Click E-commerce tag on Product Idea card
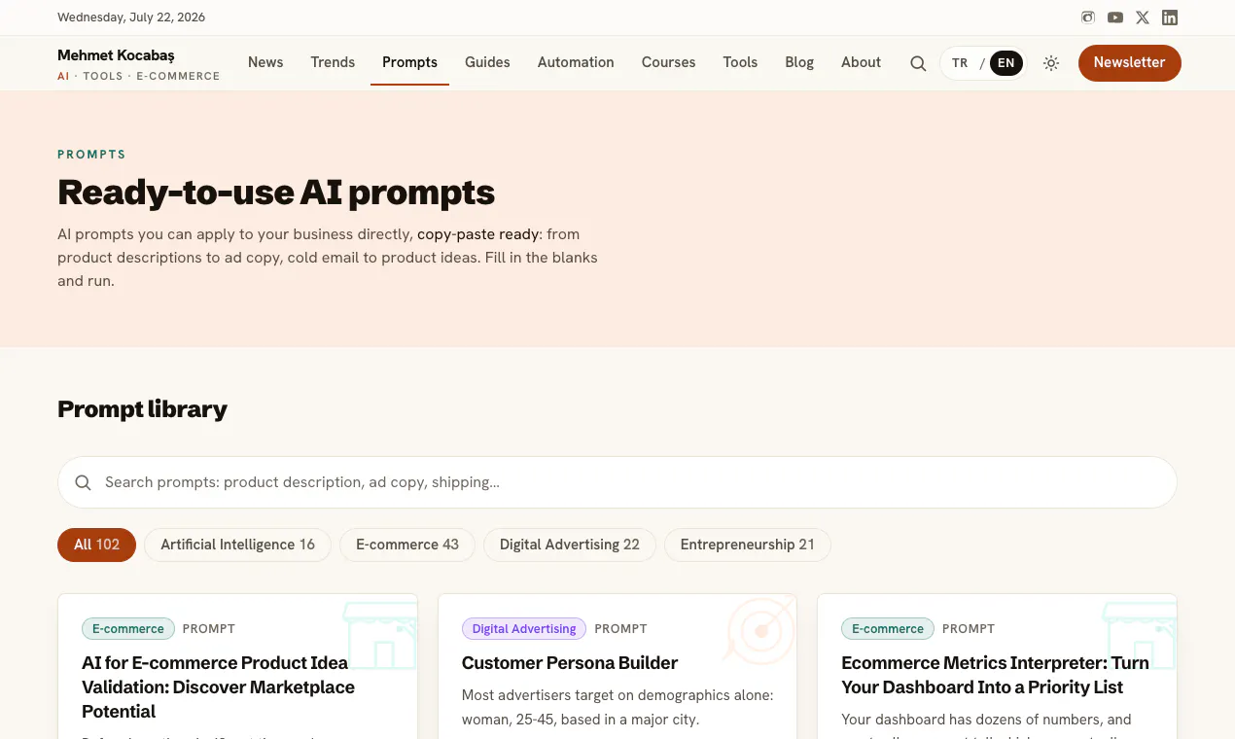 click(128, 628)
